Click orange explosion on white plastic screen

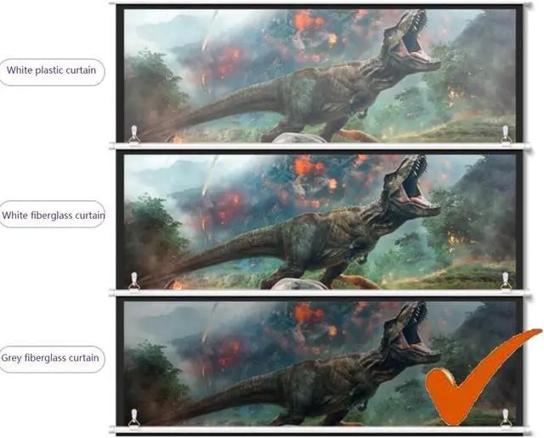(x=307, y=20)
